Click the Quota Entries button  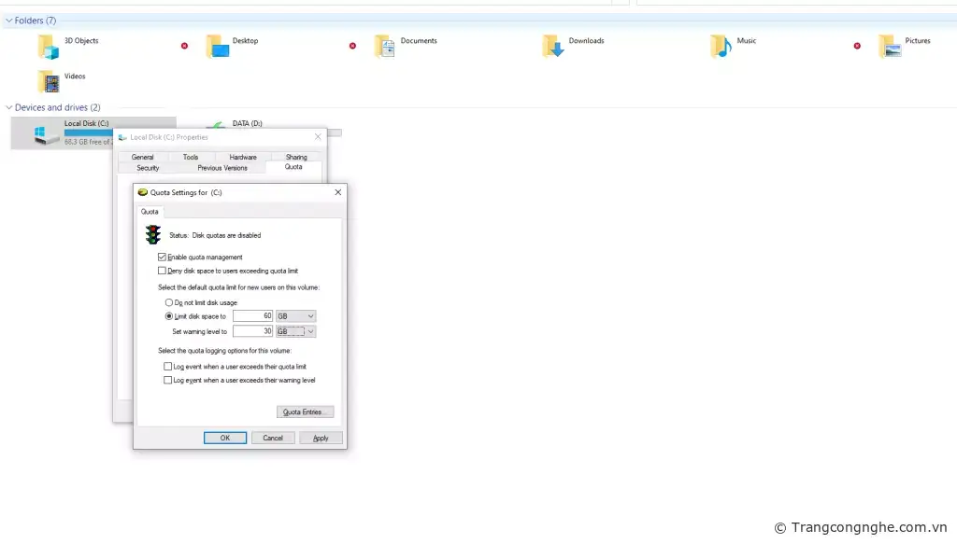point(305,411)
